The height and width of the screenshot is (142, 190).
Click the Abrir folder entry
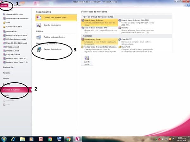click(x=7, y=22)
